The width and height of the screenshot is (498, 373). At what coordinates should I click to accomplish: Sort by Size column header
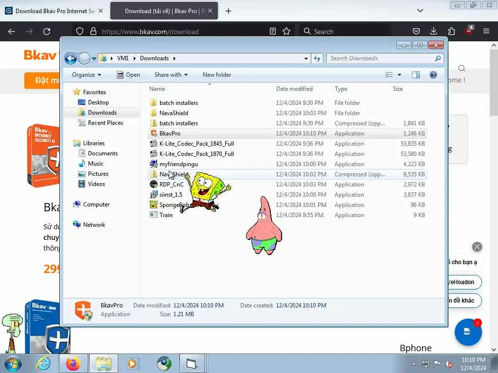click(409, 89)
